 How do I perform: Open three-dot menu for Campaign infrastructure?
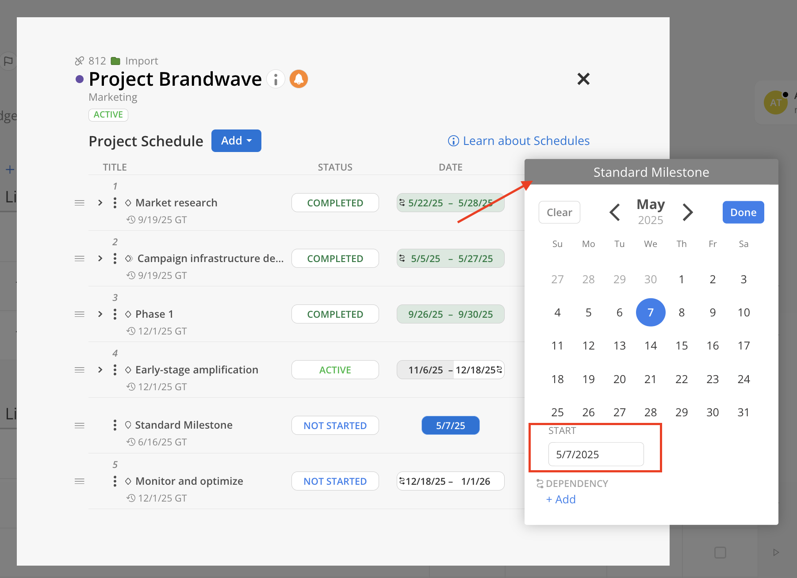click(115, 259)
